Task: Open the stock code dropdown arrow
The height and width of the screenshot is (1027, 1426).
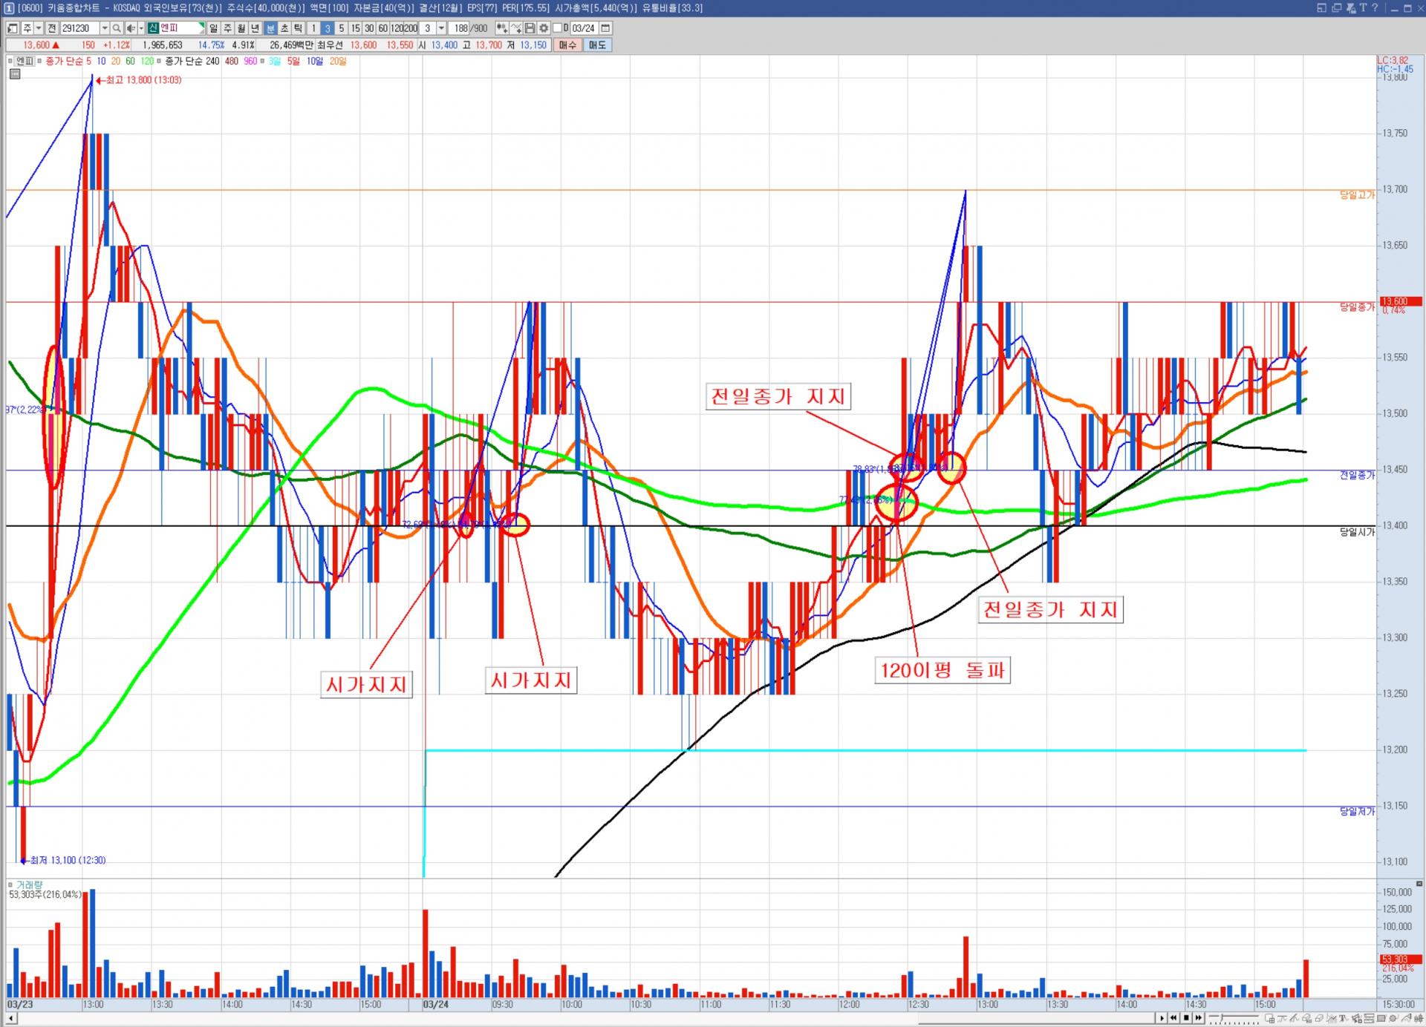Action: 105,28
